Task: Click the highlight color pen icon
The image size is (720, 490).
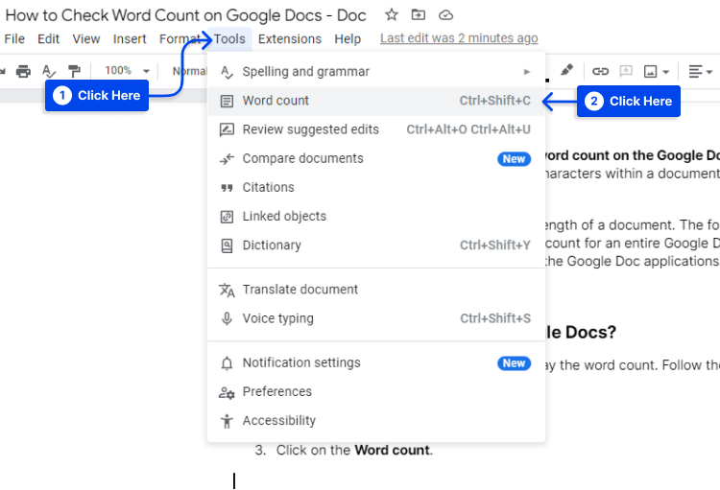Action: 566,70
